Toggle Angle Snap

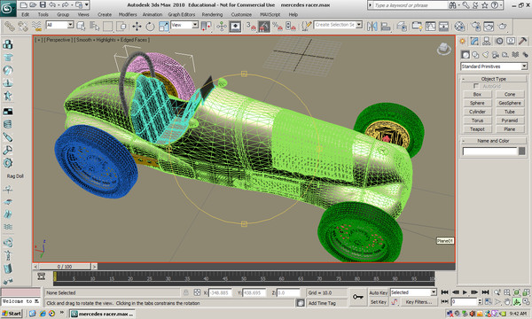click(264, 26)
